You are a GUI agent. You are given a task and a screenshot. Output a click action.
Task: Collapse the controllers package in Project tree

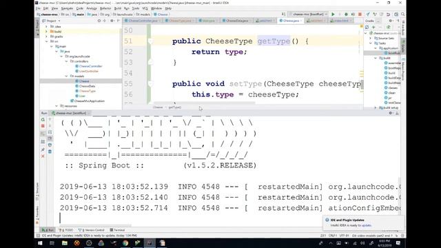66,61
